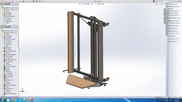This screenshot has height=102, width=182.
Task: Switch to vertical Evaluate tab
Action: [167, 23]
